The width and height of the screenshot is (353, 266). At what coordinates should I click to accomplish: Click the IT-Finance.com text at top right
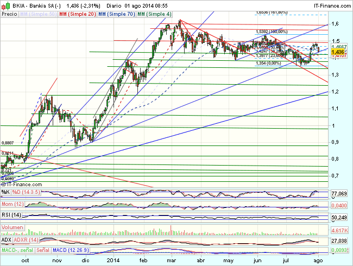(x=332, y=6)
